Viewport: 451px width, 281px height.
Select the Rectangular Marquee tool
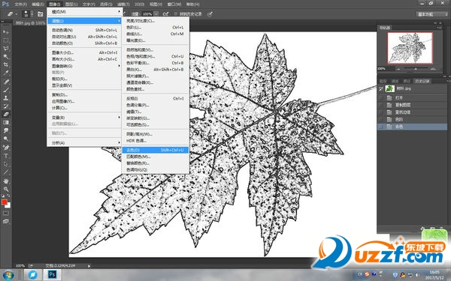coord(6,40)
